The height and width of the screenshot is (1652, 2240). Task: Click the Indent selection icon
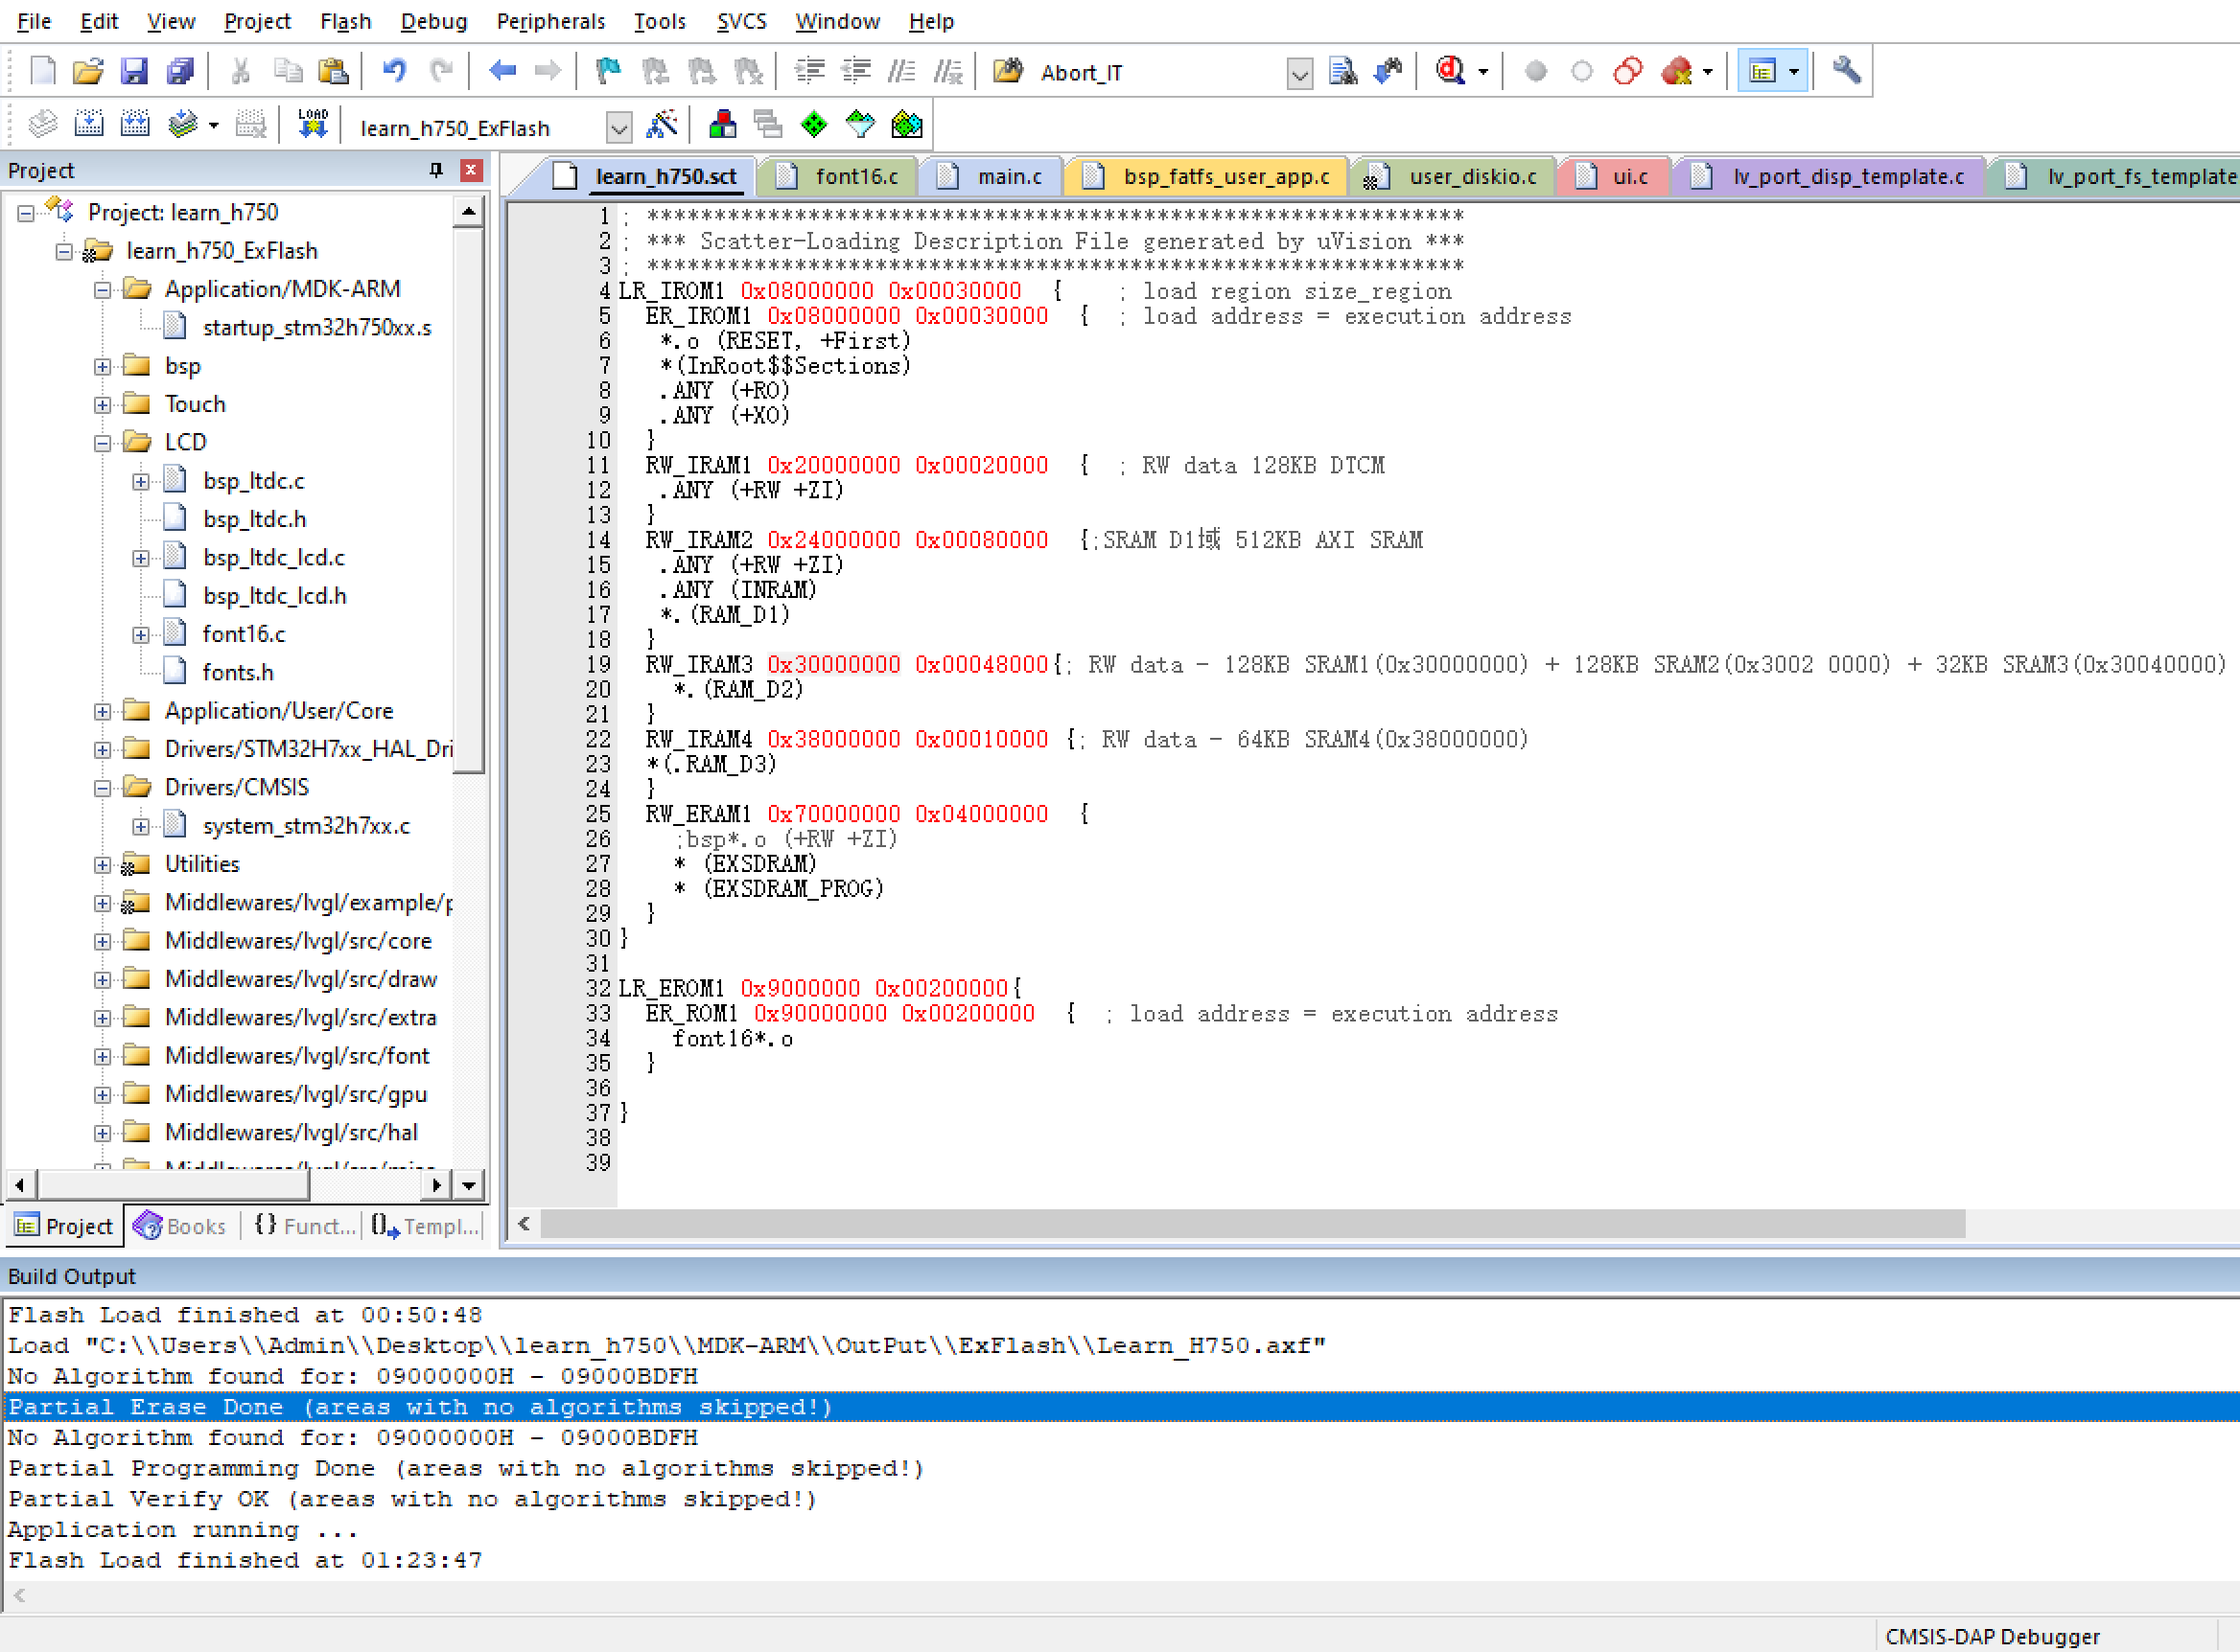coord(809,71)
